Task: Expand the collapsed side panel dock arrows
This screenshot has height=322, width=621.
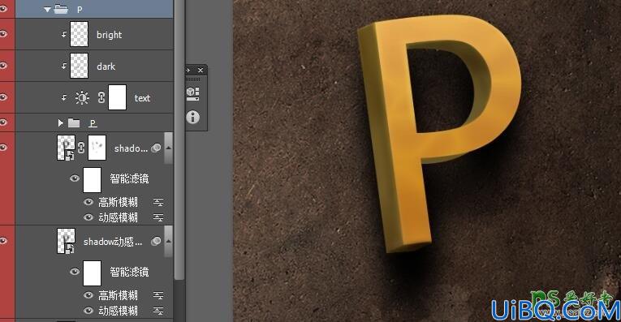Action: tap(188, 70)
